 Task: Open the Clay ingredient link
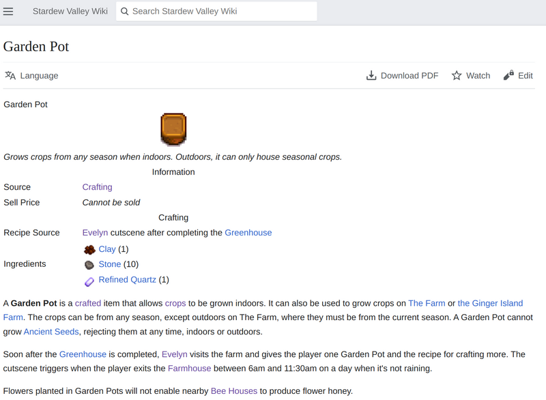click(107, 249)
